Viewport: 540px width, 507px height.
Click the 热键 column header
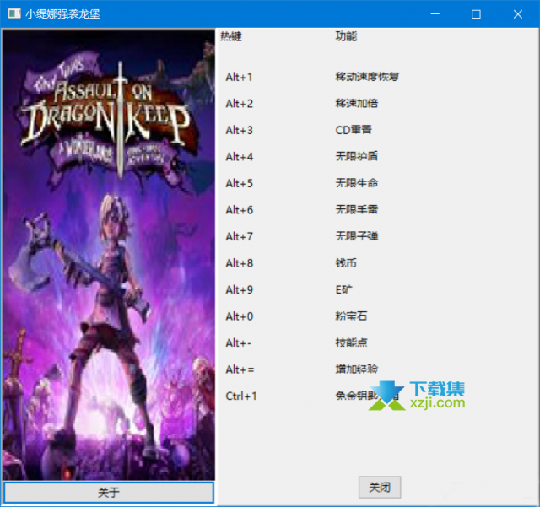point(231,36)
